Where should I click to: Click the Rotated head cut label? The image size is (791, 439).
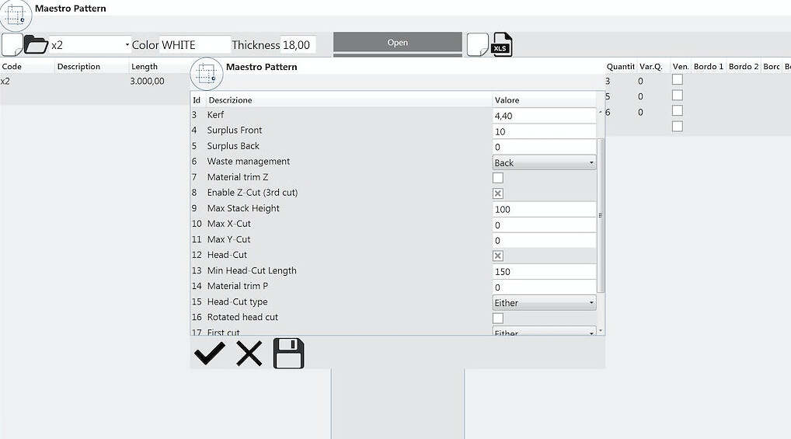(x=242, y=317)
